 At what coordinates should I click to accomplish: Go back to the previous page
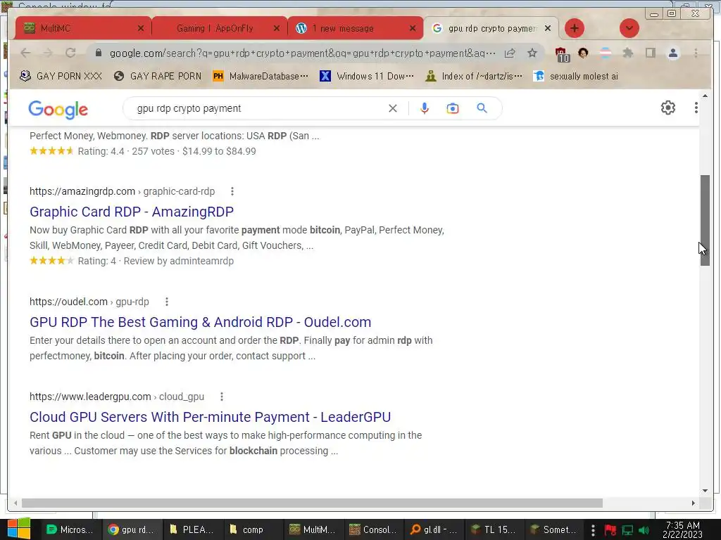point(26,53)
